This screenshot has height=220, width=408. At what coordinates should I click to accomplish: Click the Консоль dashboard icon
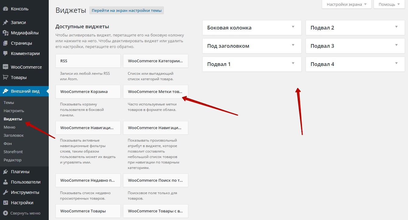click(x=5, y=9)
